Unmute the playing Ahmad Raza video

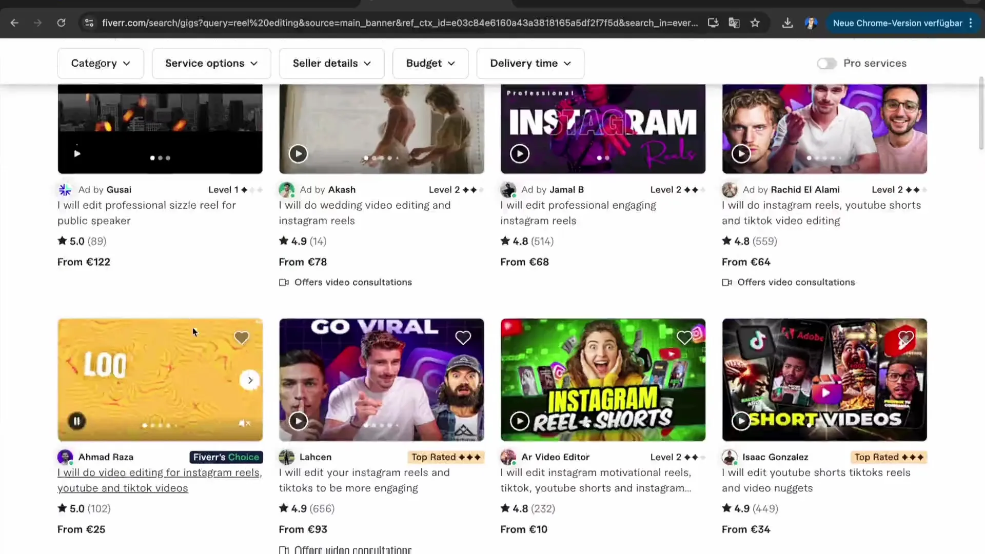244,423
